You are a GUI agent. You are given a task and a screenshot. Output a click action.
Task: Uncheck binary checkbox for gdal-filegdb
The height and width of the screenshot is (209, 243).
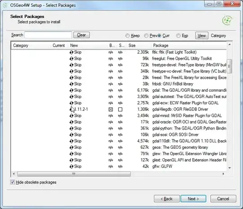pyautogui.click(x=111, y=110)
